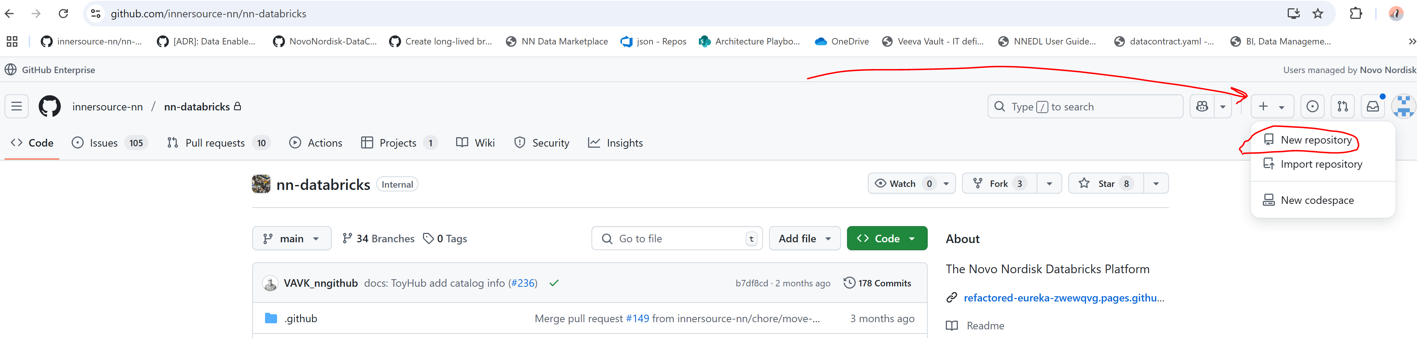Open the json - Repos bookmark
This screenshot has width=1417, height=338.
[x=654, y=41]
